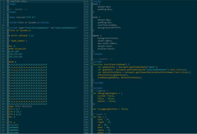Click the "ROOM 0" line
This screenshot has height=134, width=197.
pos(13,62)
